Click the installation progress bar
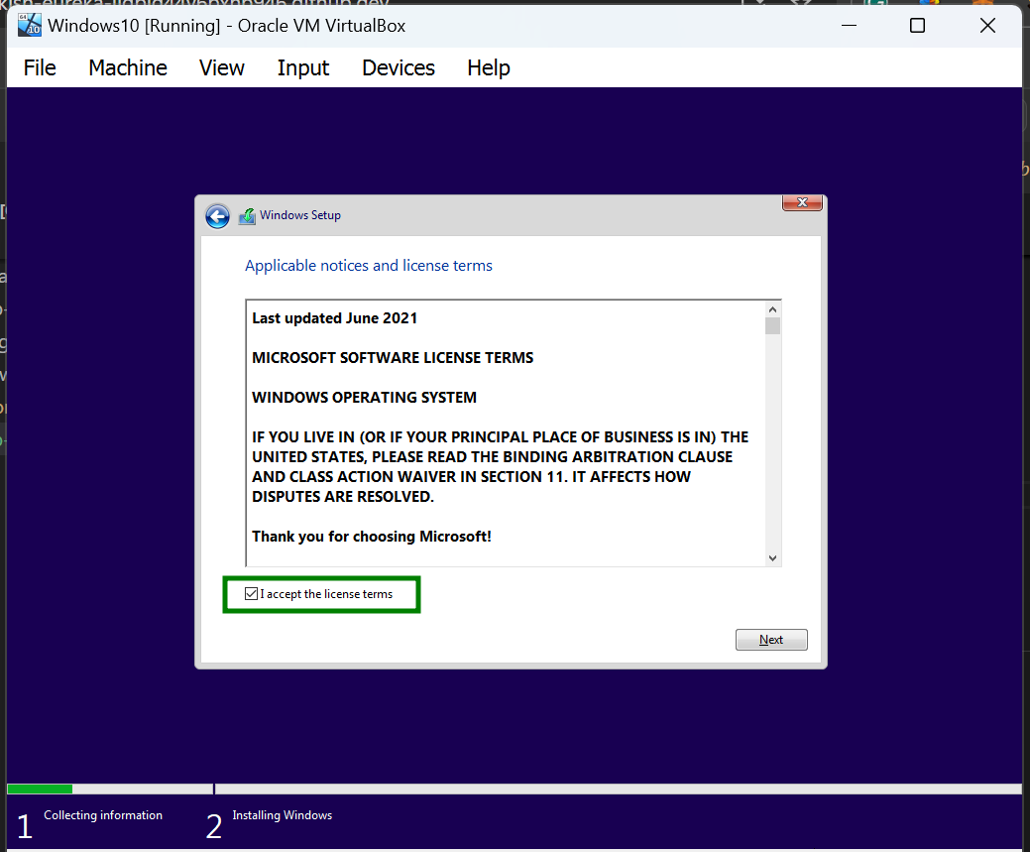 [515, 789]
